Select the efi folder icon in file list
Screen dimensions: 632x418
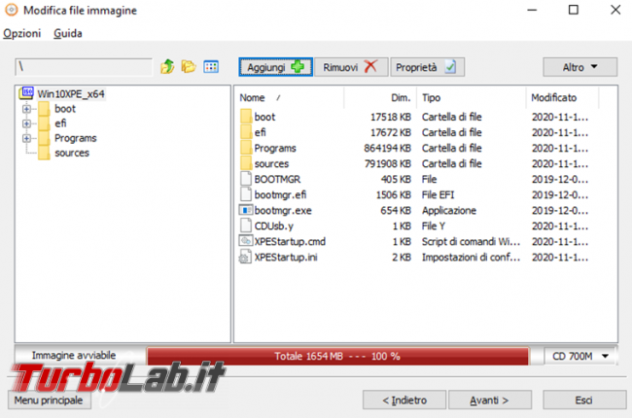246,132
